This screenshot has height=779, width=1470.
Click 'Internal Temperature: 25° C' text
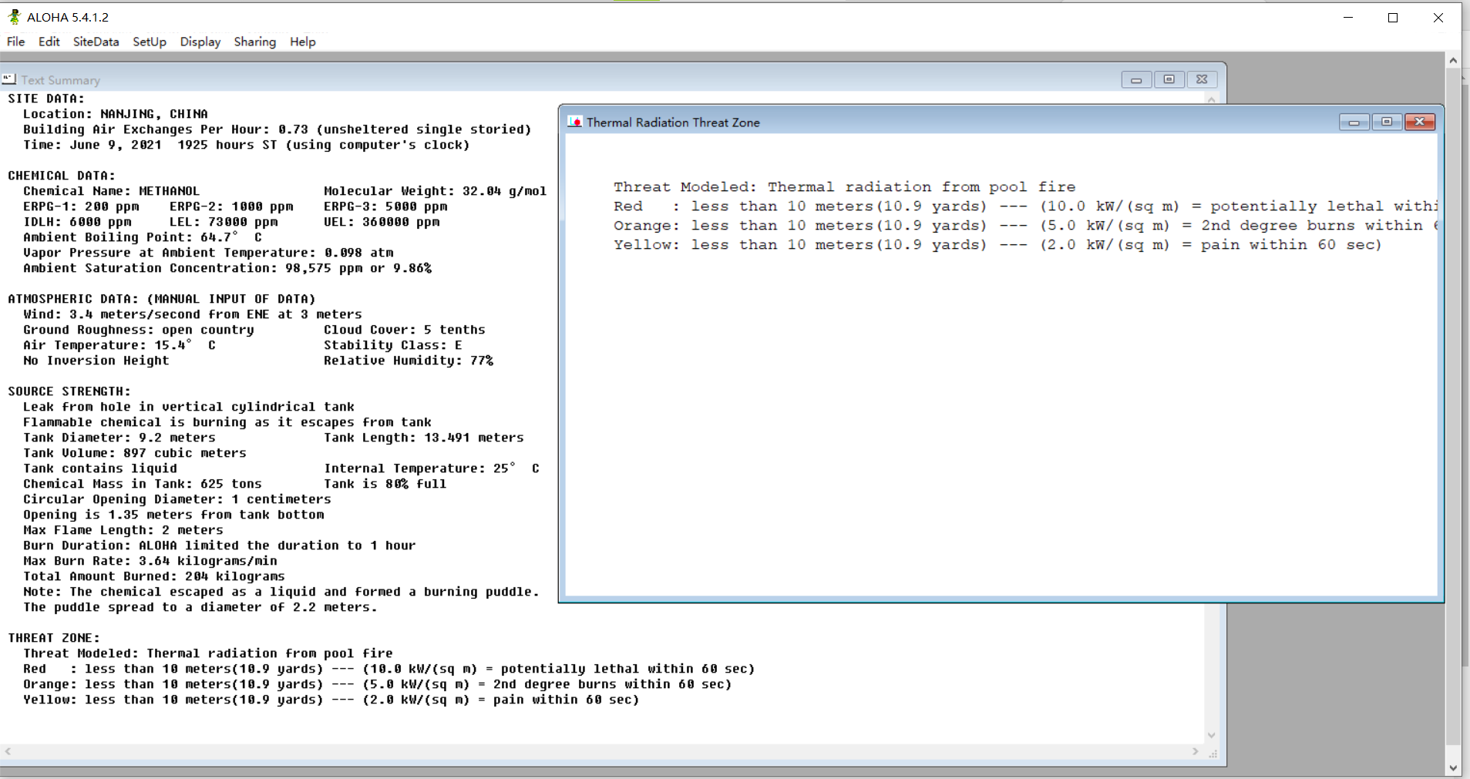[x=432, y=468]
